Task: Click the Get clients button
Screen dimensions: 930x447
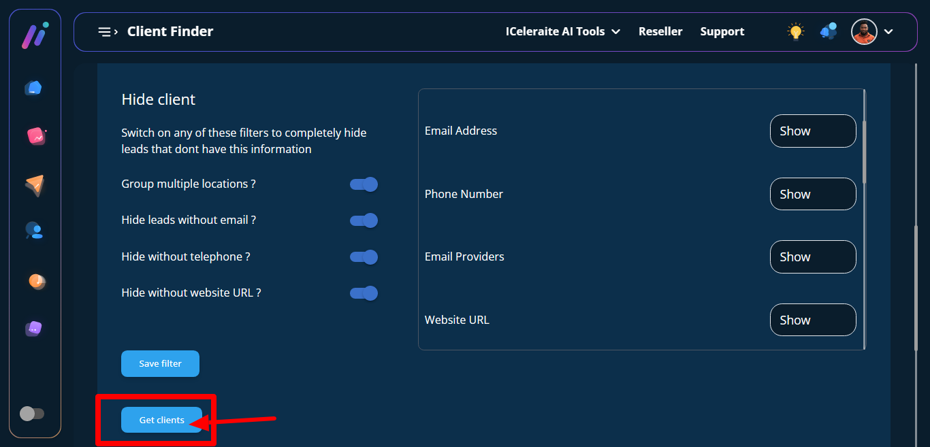Action: [x=161, y=420]
